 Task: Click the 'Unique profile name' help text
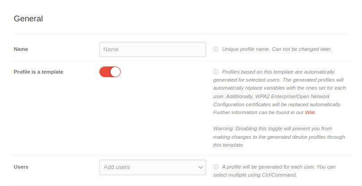point(277,49)
